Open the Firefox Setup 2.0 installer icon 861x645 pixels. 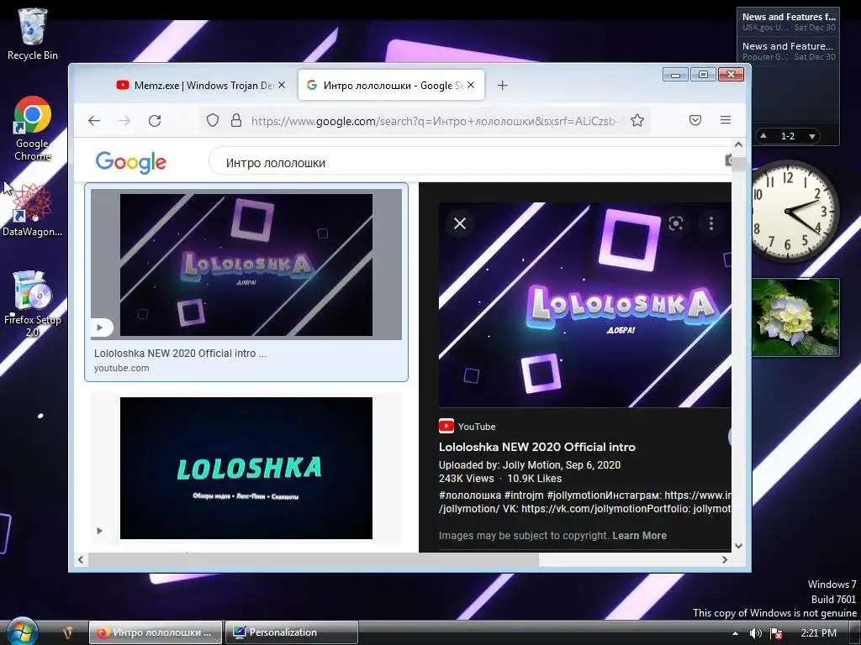click(33, 303)
